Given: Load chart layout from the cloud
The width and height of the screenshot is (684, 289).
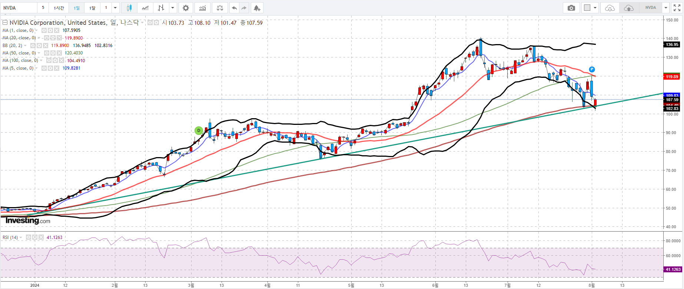Looking at the screenshot, I should (x=610, y=8).
